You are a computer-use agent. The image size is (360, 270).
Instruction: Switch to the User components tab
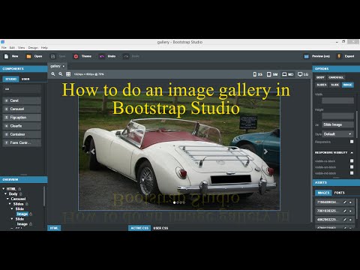25,79
